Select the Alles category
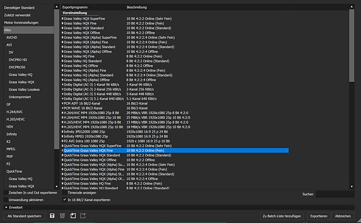361x223 pixels. coord(29,30)
